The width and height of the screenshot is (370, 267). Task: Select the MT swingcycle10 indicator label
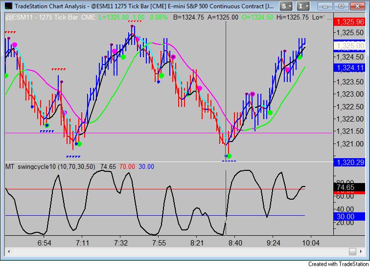point(50,167)
